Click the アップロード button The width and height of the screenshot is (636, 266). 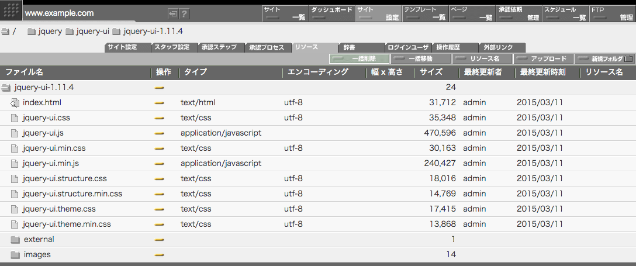543,58
